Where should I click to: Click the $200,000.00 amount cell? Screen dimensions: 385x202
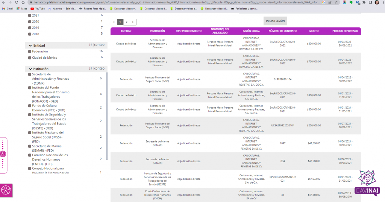(314, 125)
